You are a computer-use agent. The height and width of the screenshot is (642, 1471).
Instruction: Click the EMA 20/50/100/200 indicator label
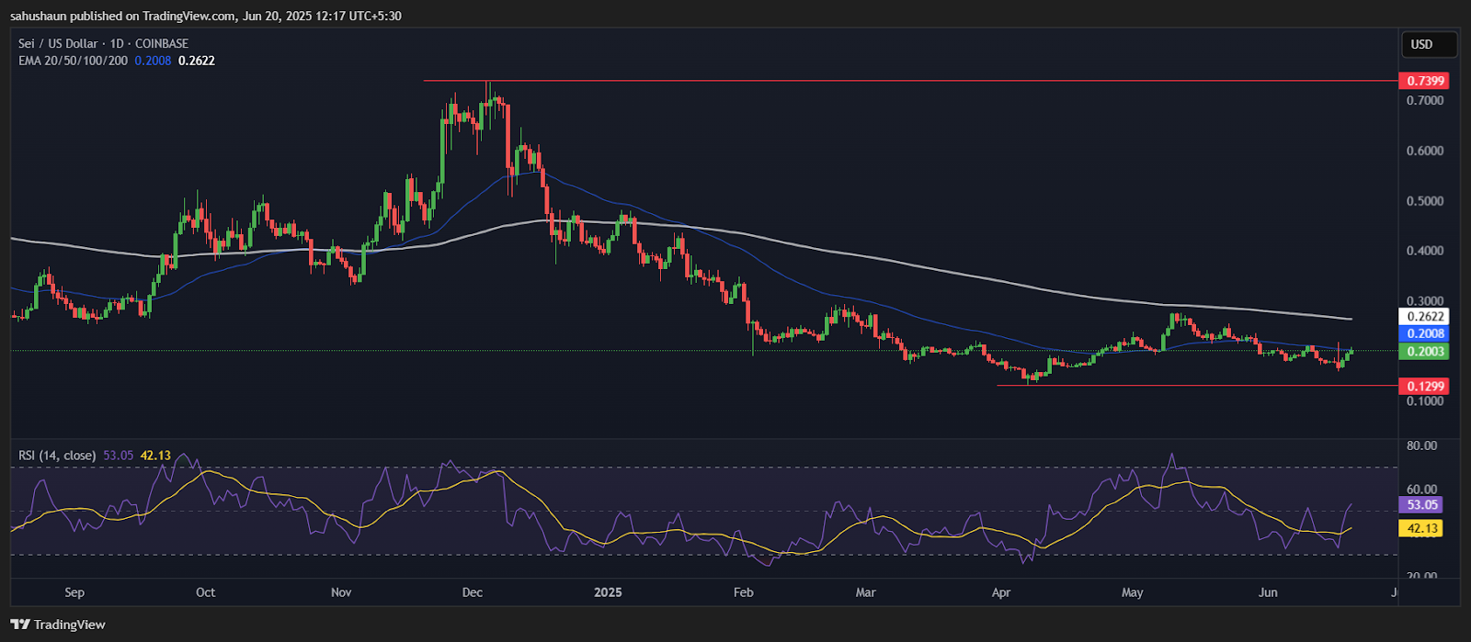pyautogui.click(x=73, y=61)
